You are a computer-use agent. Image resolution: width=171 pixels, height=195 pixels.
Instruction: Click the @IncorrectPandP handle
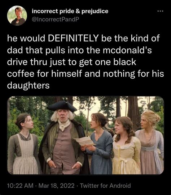click(x=56, y=19)
